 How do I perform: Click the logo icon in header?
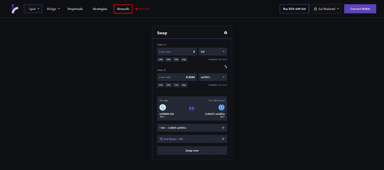(15, 9)
